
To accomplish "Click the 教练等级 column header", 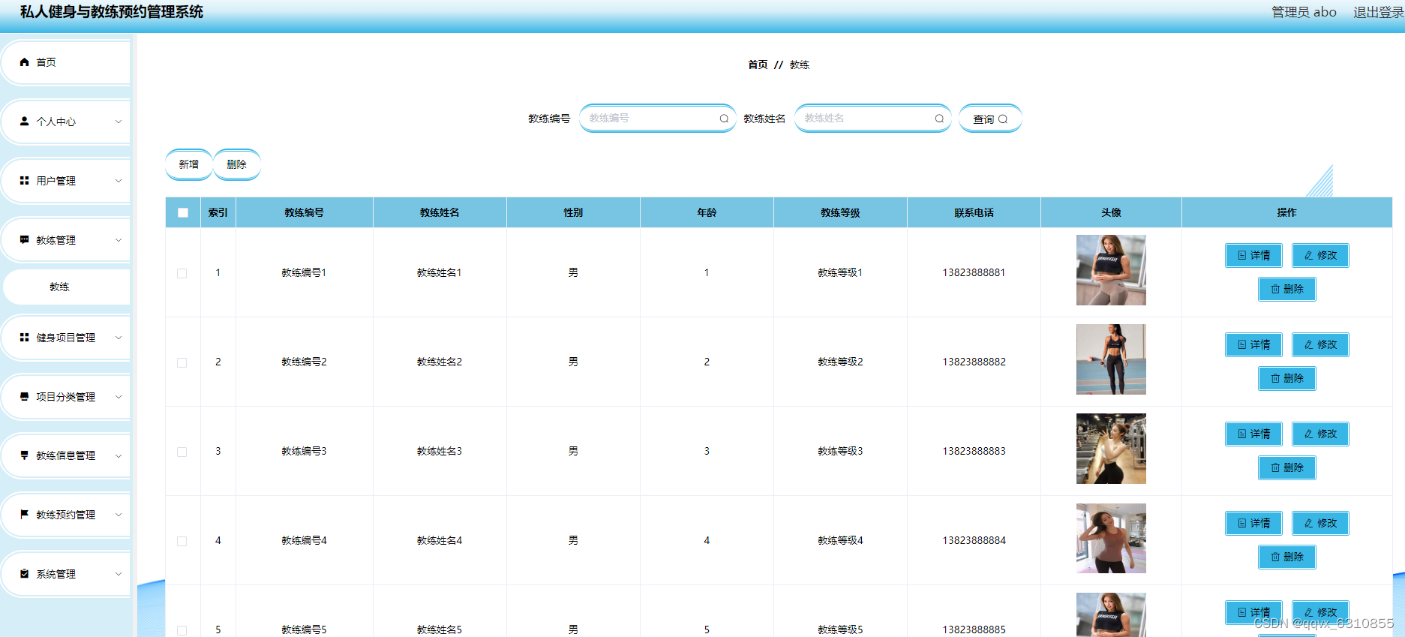I will (840, 212).
